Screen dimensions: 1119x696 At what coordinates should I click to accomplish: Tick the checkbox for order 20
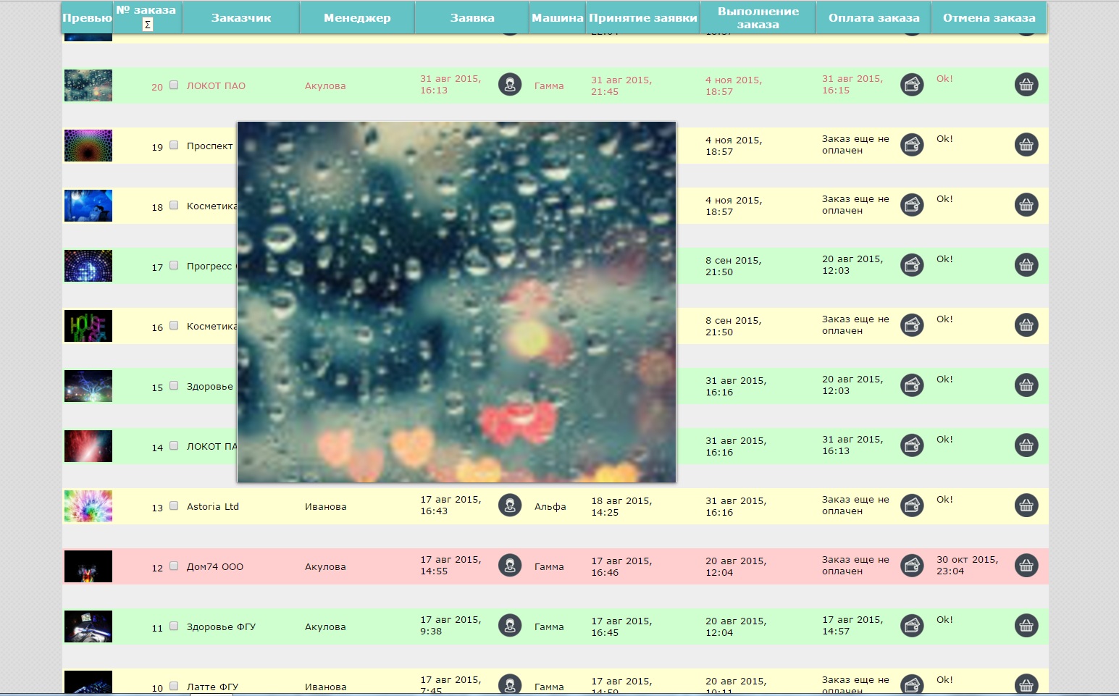pyautogui.click(x=174, y=85)
